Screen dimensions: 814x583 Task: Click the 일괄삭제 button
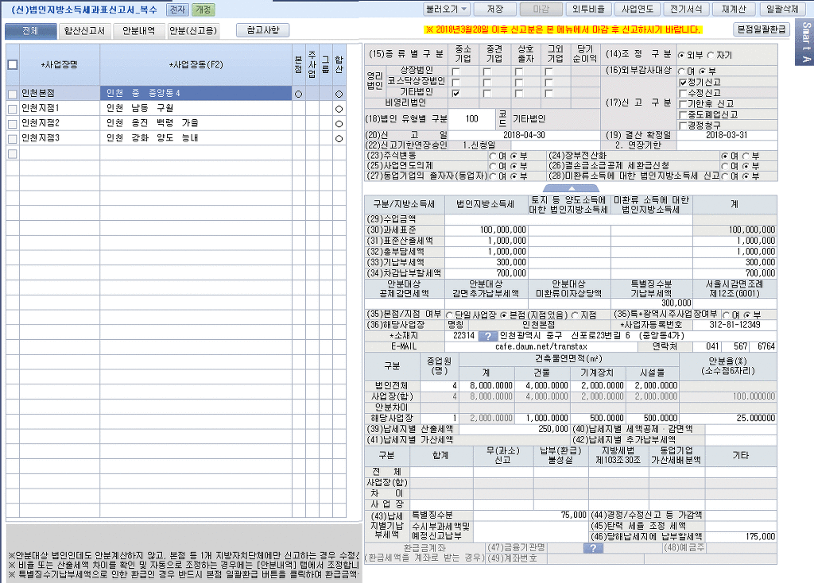(x=782, y=10)
